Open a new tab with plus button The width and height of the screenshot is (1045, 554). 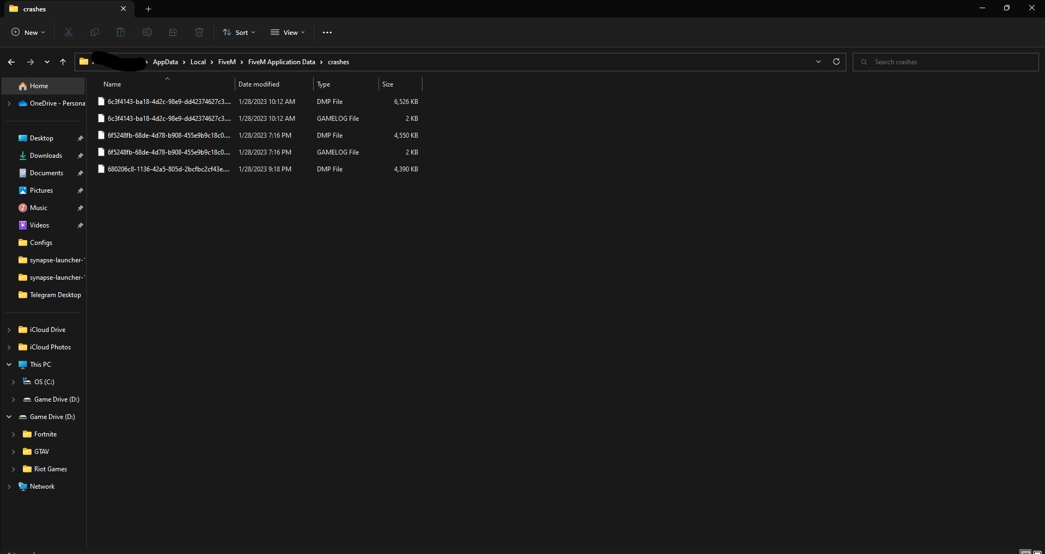click(x=149, y=9)
